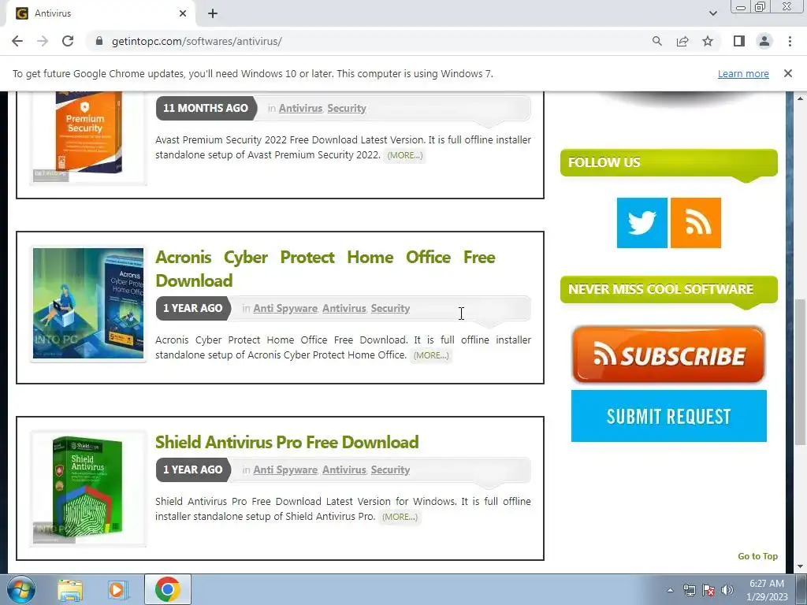The image size is (807, 605).
Task: Click the 11 MONTHS AGO label
Action: click(x=206, y=108)
